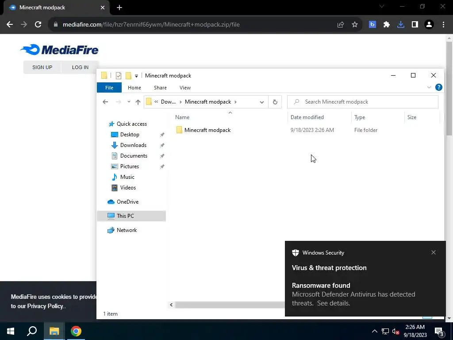
Task: Bookmark this page with the star icon
Action: click(355, 25)
